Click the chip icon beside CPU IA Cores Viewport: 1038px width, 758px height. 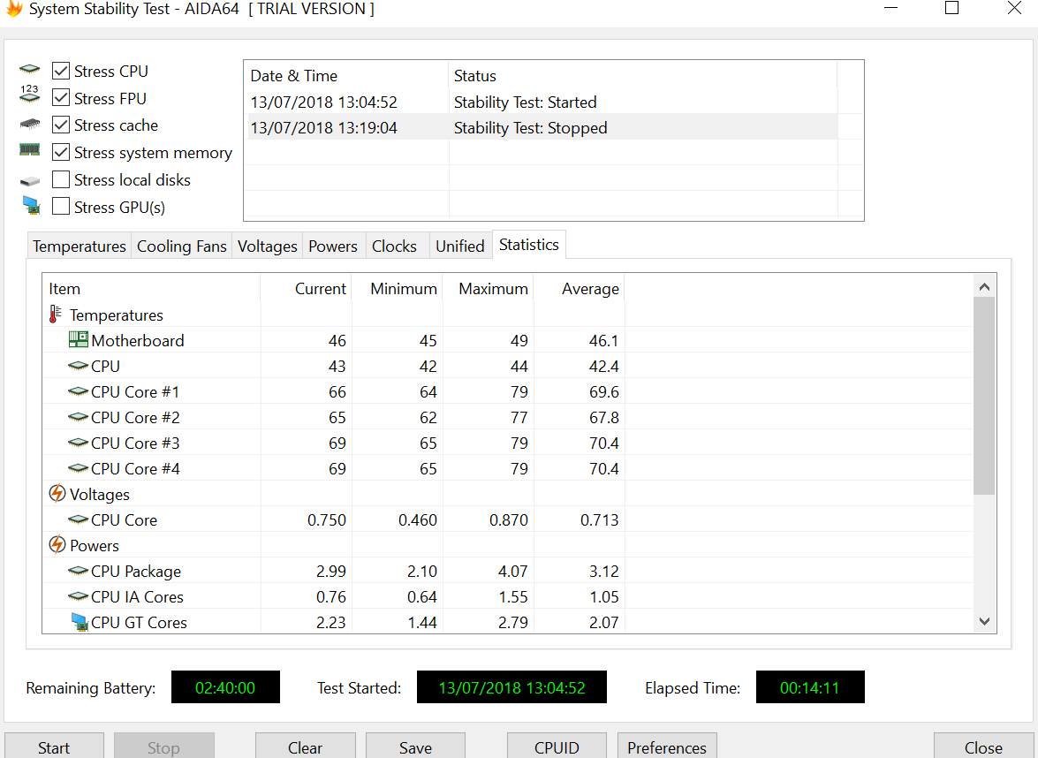coord(78,596)
